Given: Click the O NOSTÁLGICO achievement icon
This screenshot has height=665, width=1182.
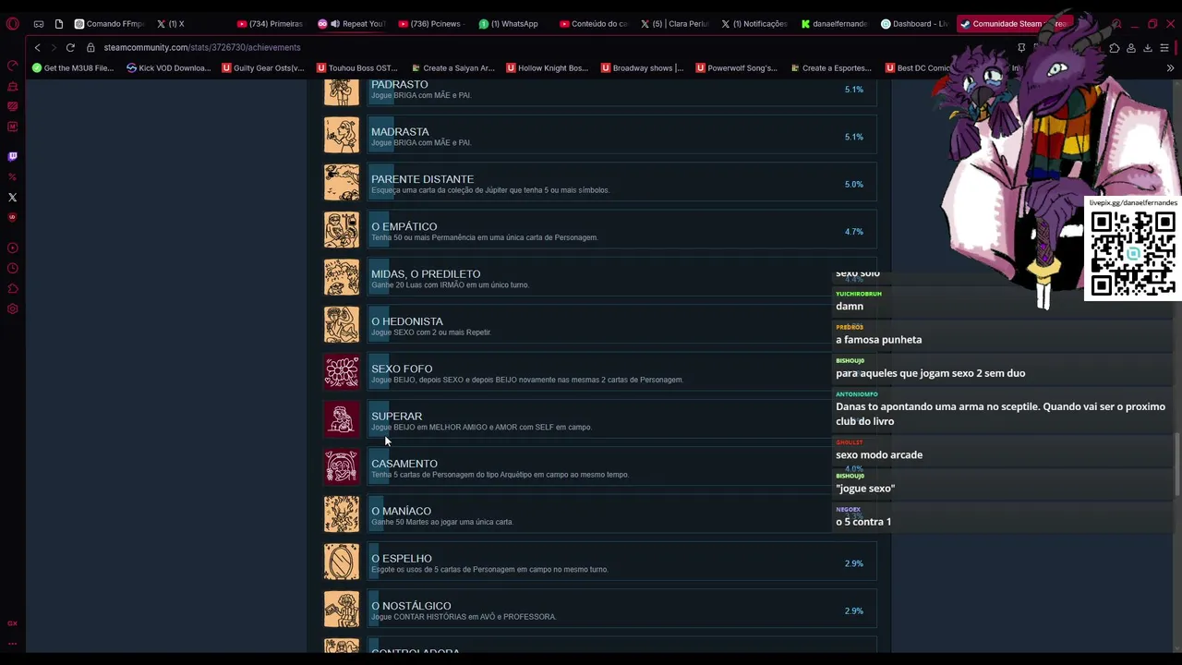Looking at the screenshot, I should click(342, 610).
